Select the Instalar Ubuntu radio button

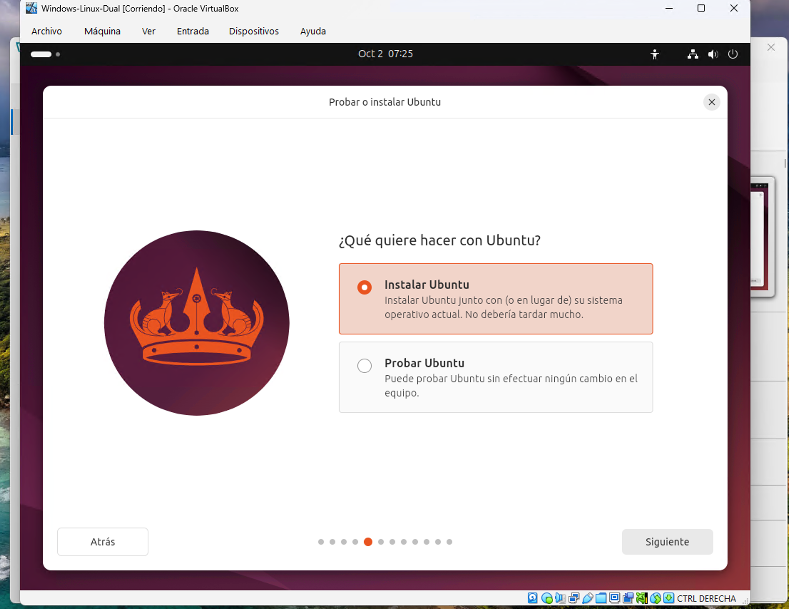364,287
